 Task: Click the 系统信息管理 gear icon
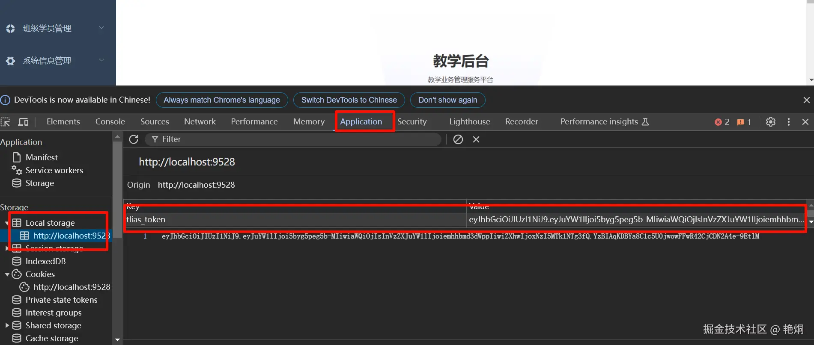point(10,61)
